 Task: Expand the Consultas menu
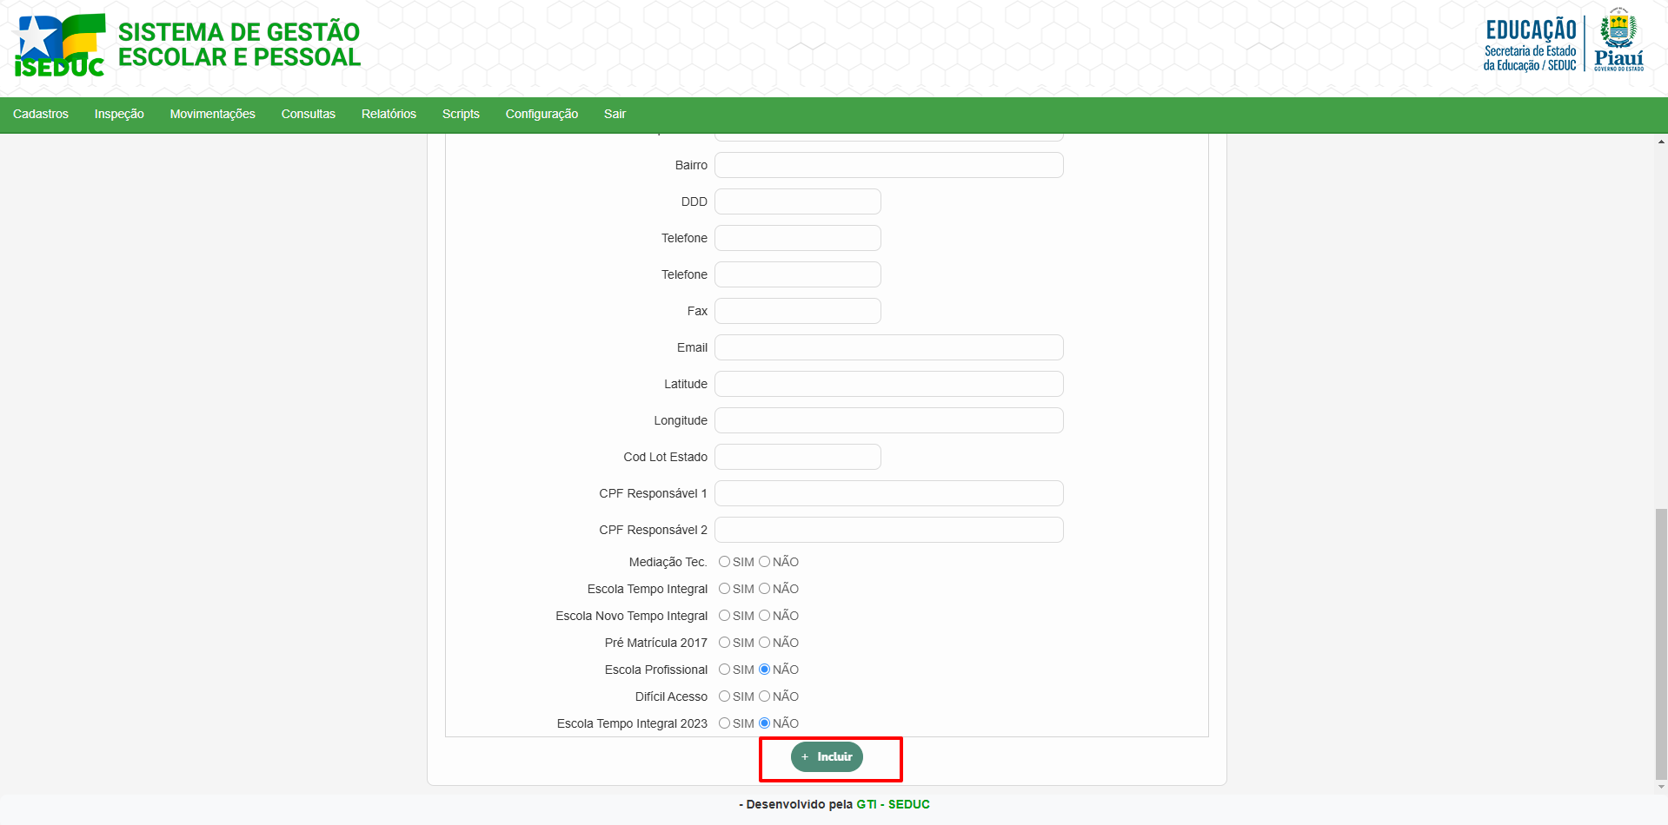click(x=308, y=114)
